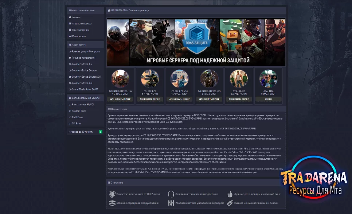Click the Тех. поддержка lifebuoy icon
The height and width of the screenshot is (214, 352).
click(70, 30)
